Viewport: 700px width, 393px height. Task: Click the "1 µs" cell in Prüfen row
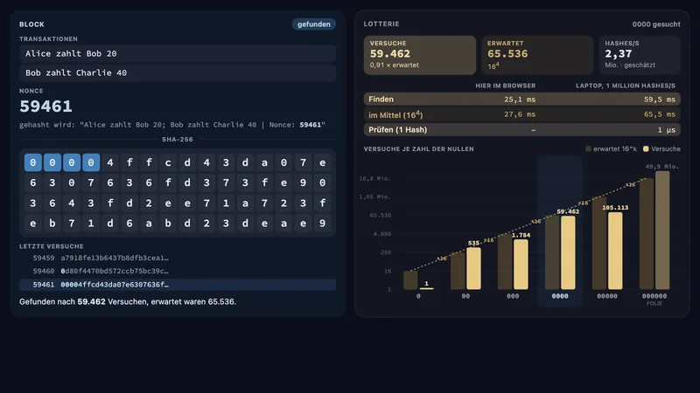point(666,129)
